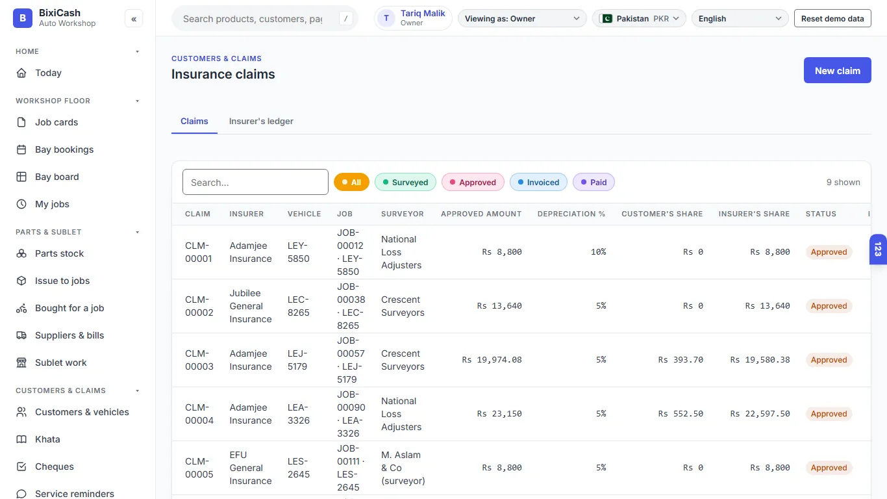Click Reset demo data button
This screenshot has width=887, height=499.
[832, 19]
